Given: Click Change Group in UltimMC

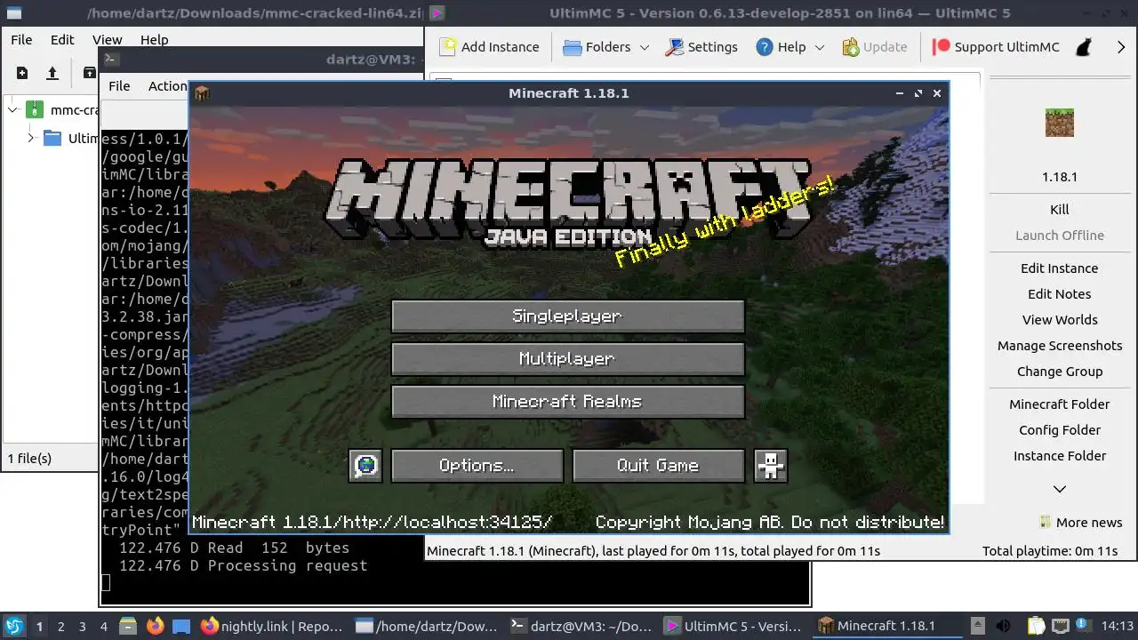Looking at the screenshot, I should (x=1060, y=372).
